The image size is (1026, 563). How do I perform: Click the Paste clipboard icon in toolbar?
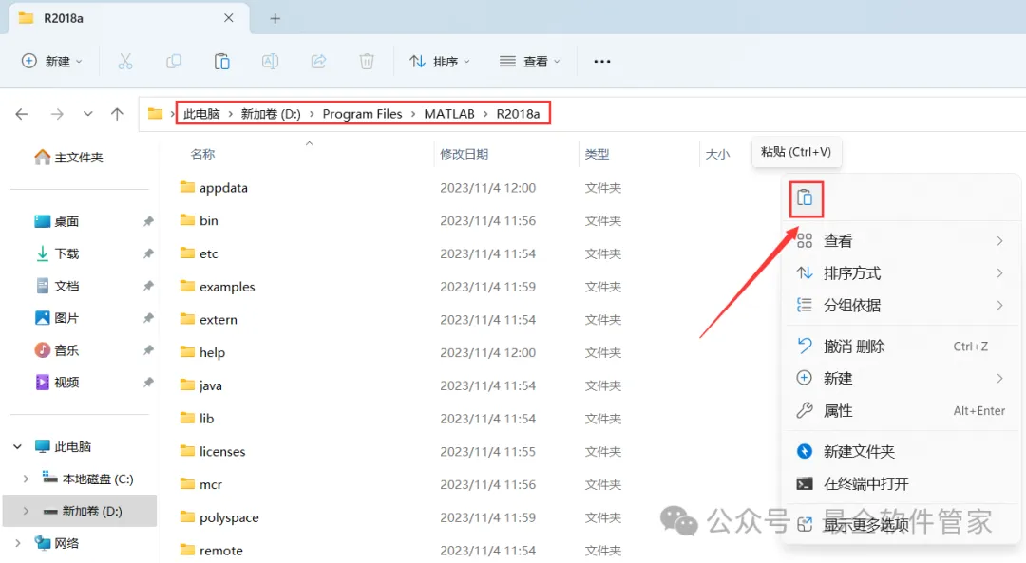tap(221, 62)
